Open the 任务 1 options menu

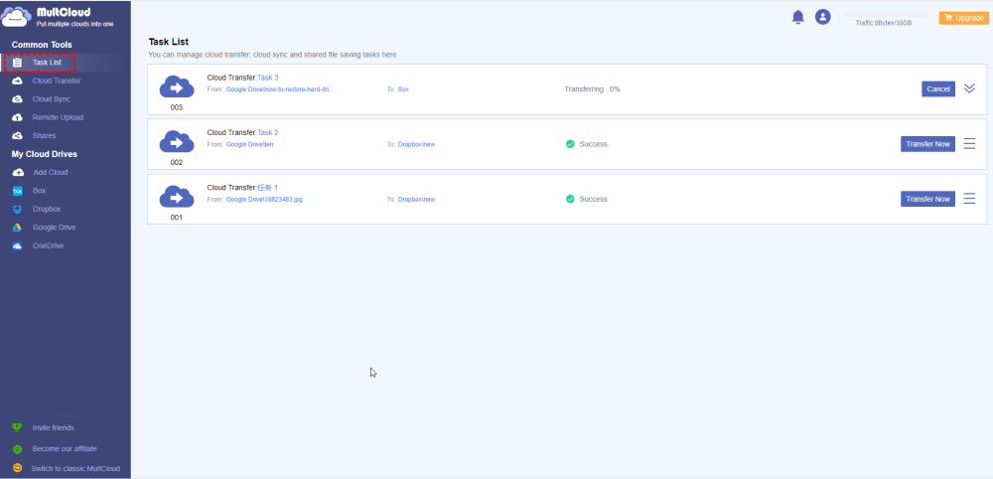(969, 199)
